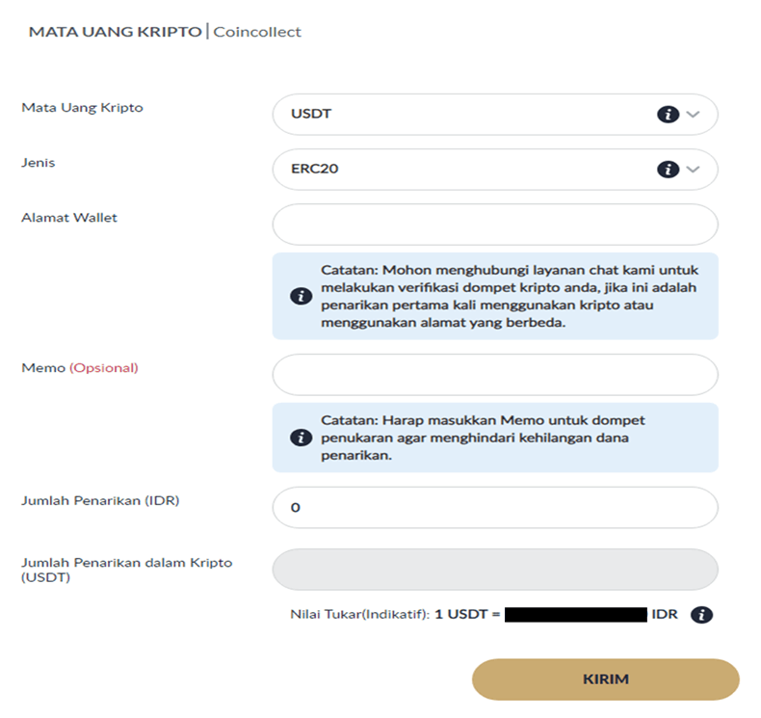Click the MATA UANG KRIPTO heading
Image resolution: width=761 pixels, height=718 pixels.
115,32
